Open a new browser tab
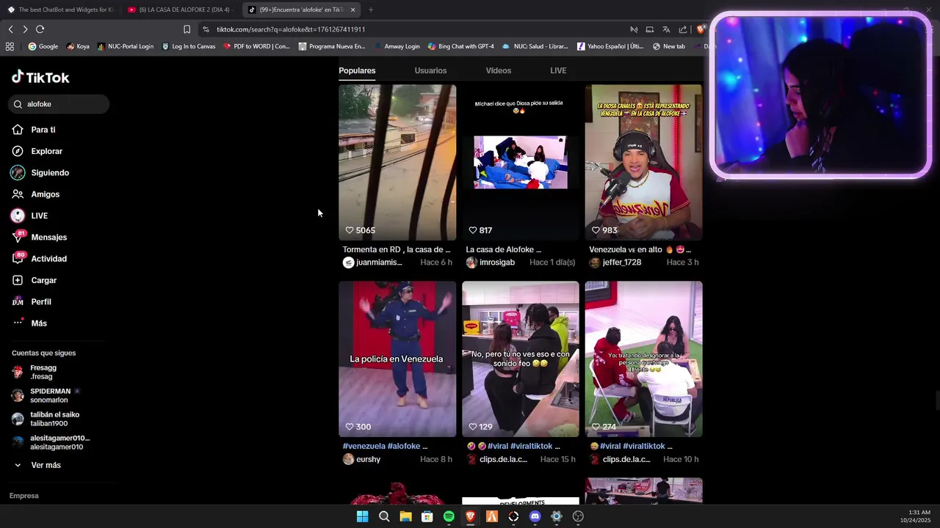The image size is (940, 528). click(x=371, y=10)
